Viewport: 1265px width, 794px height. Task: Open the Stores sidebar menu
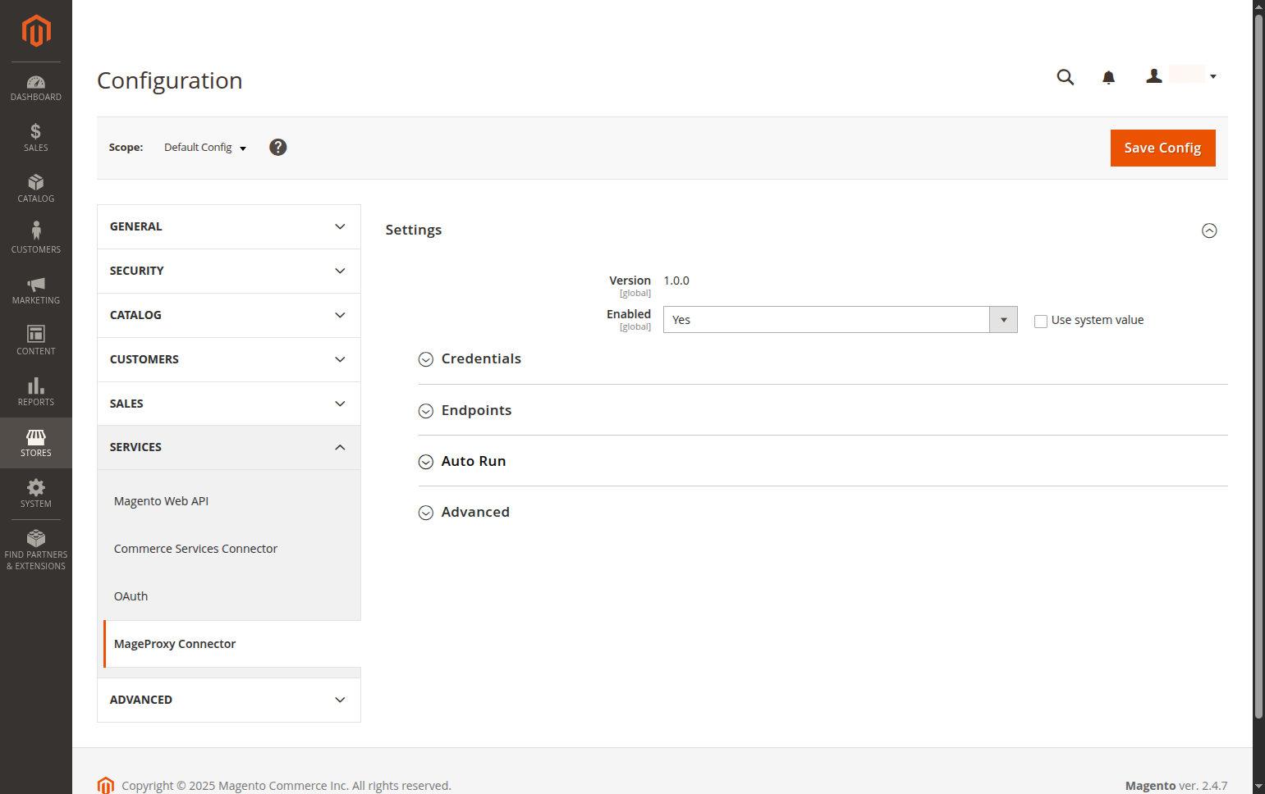click(36, 443)
